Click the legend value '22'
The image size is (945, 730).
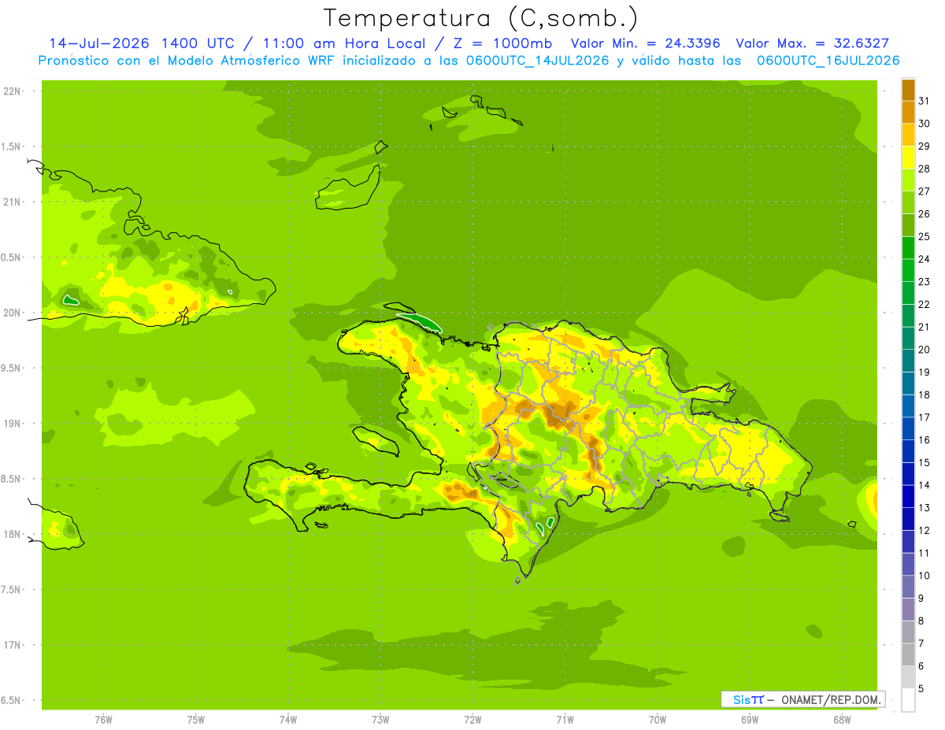924,304
